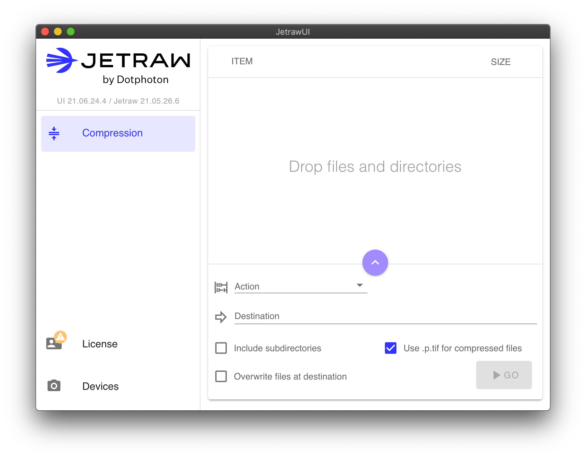Viewport: 586px width, 458px height.
Task: Click the Drop files and directories area
Action: point(375,167)
